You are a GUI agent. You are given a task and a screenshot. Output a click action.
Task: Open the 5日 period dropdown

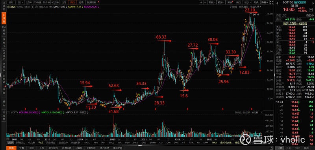pyautogui.click(x=20, y=2)
